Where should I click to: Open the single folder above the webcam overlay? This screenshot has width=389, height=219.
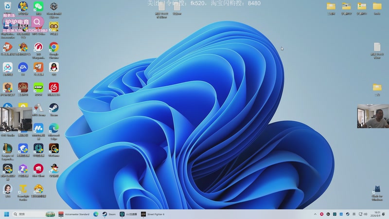pos(377,88)
